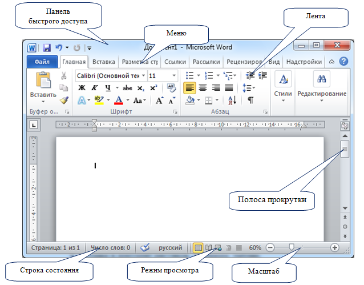Screen dimensions: 364x285
Task: Open the Файл tab
Action: (x=42, y=62)
